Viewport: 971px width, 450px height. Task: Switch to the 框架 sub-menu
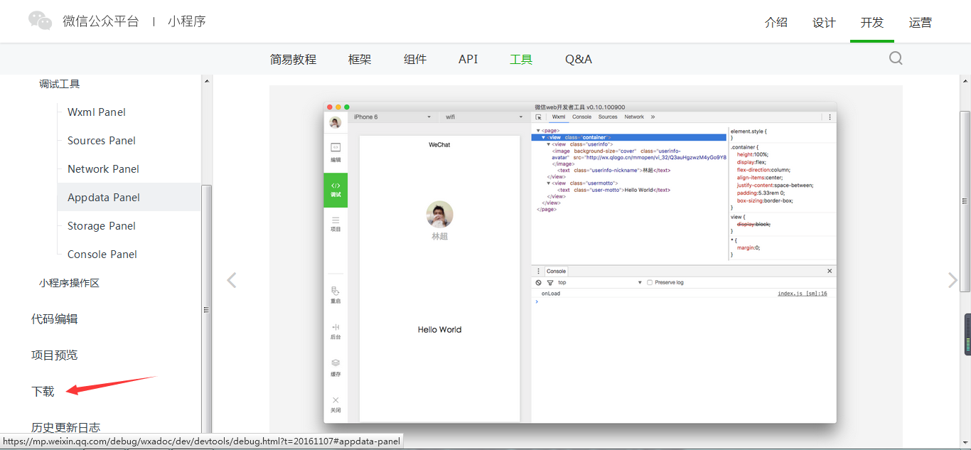[360, 60]
